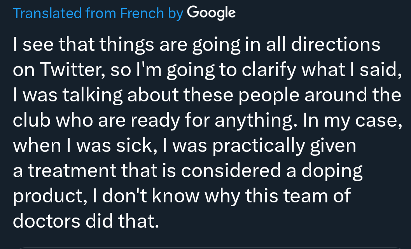The image size is (411, 249).
Task: Click the Google logo
Action: tap(211, 13)
